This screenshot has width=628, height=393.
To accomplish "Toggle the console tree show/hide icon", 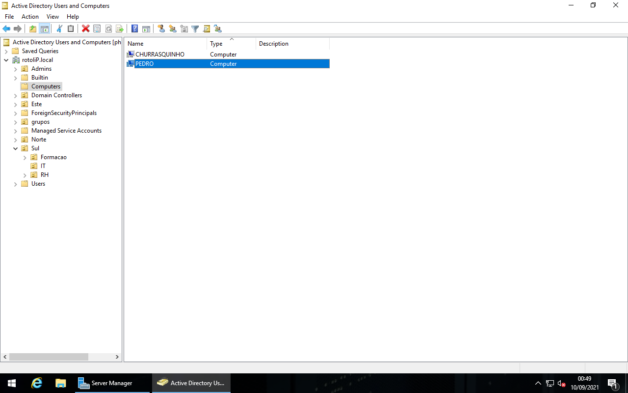I will point(45,28).
